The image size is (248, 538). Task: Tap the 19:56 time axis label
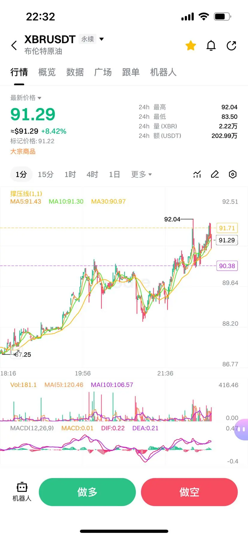(83, 373)
